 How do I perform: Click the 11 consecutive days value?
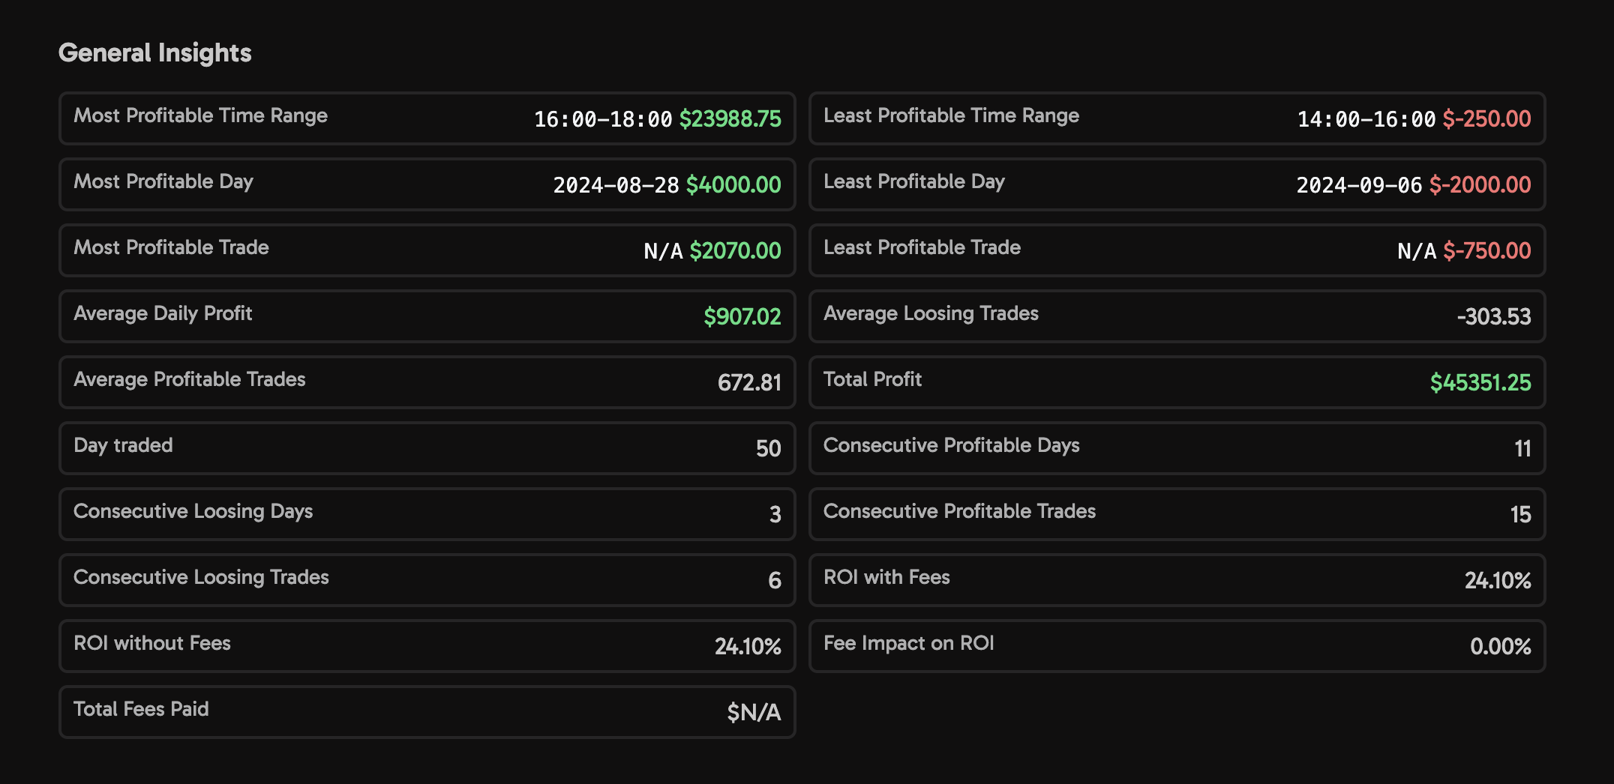click(1522, 449)
